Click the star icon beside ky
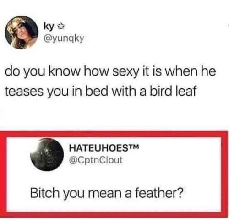 [61, 27]
